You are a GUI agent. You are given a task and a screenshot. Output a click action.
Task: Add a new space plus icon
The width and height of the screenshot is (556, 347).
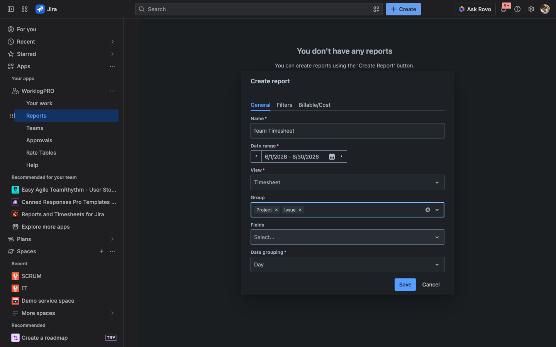pos(102,251)
